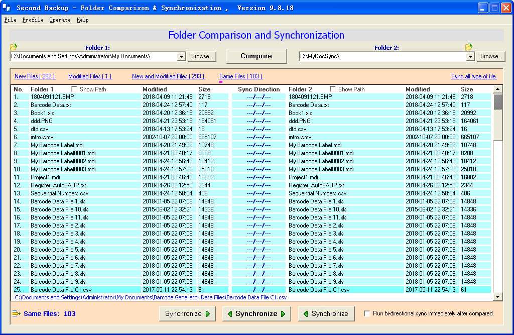Open the File menu

[10, 20]
